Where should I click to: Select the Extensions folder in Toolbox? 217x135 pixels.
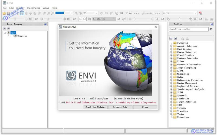[x=183, y=117]
